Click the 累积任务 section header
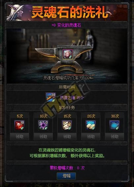This screenshot has width=134, height=187. coord(67,108)
